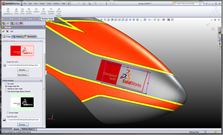Viewport: 223px width, 135px height.
Task: Click Recall Last Render icon
Action: tap(59, 12)
